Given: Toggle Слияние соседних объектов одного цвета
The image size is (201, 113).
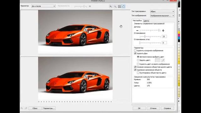Looking at the screenshot, I should [135, 67].
